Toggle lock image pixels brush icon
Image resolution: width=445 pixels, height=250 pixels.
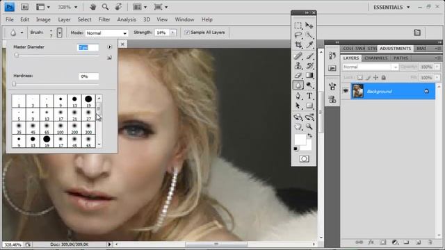368,77
